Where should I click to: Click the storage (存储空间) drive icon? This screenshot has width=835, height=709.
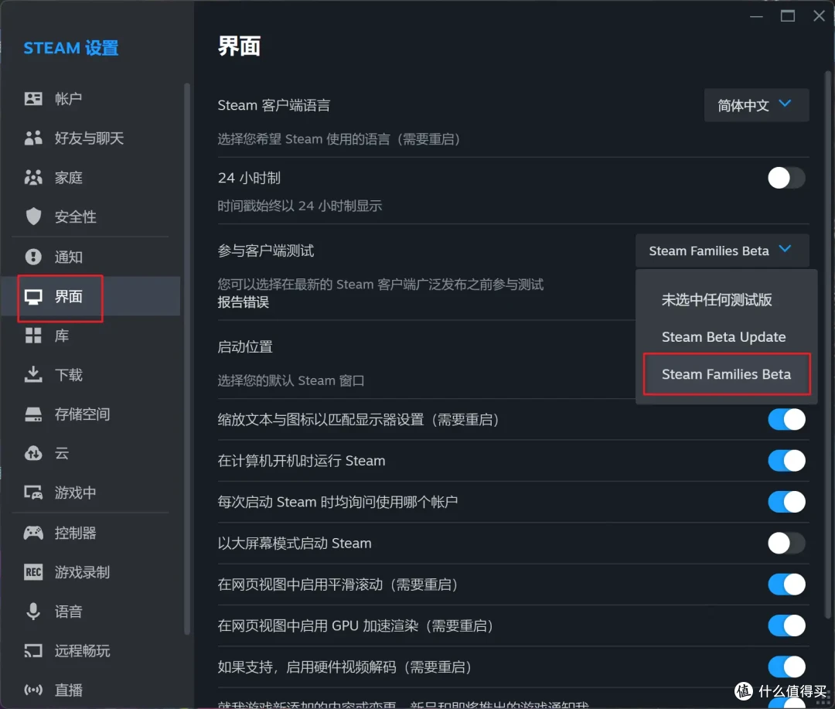(33, 414)
